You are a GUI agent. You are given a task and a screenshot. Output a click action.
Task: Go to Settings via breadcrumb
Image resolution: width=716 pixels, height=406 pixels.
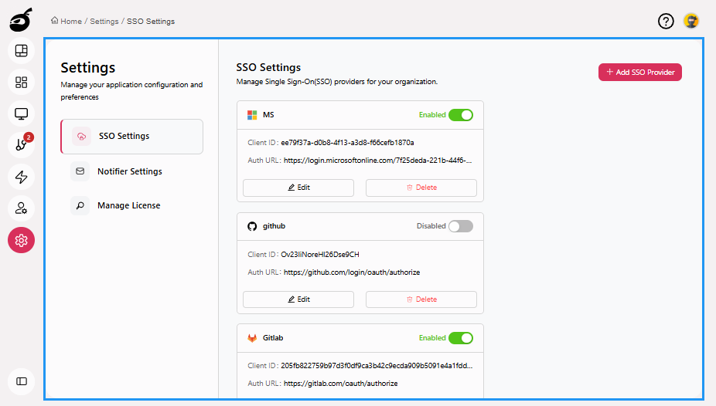coord(104,22)
